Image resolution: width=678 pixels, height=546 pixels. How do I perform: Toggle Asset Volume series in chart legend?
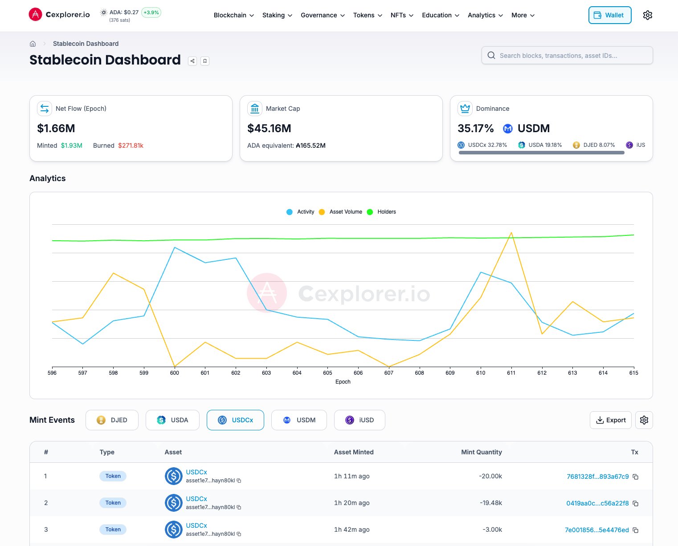pyautogui.click(x=341, y=212)
